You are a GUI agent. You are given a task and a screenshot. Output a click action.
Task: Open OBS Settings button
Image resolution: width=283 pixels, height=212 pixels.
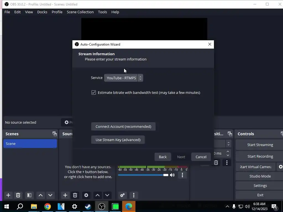(260, 185)
